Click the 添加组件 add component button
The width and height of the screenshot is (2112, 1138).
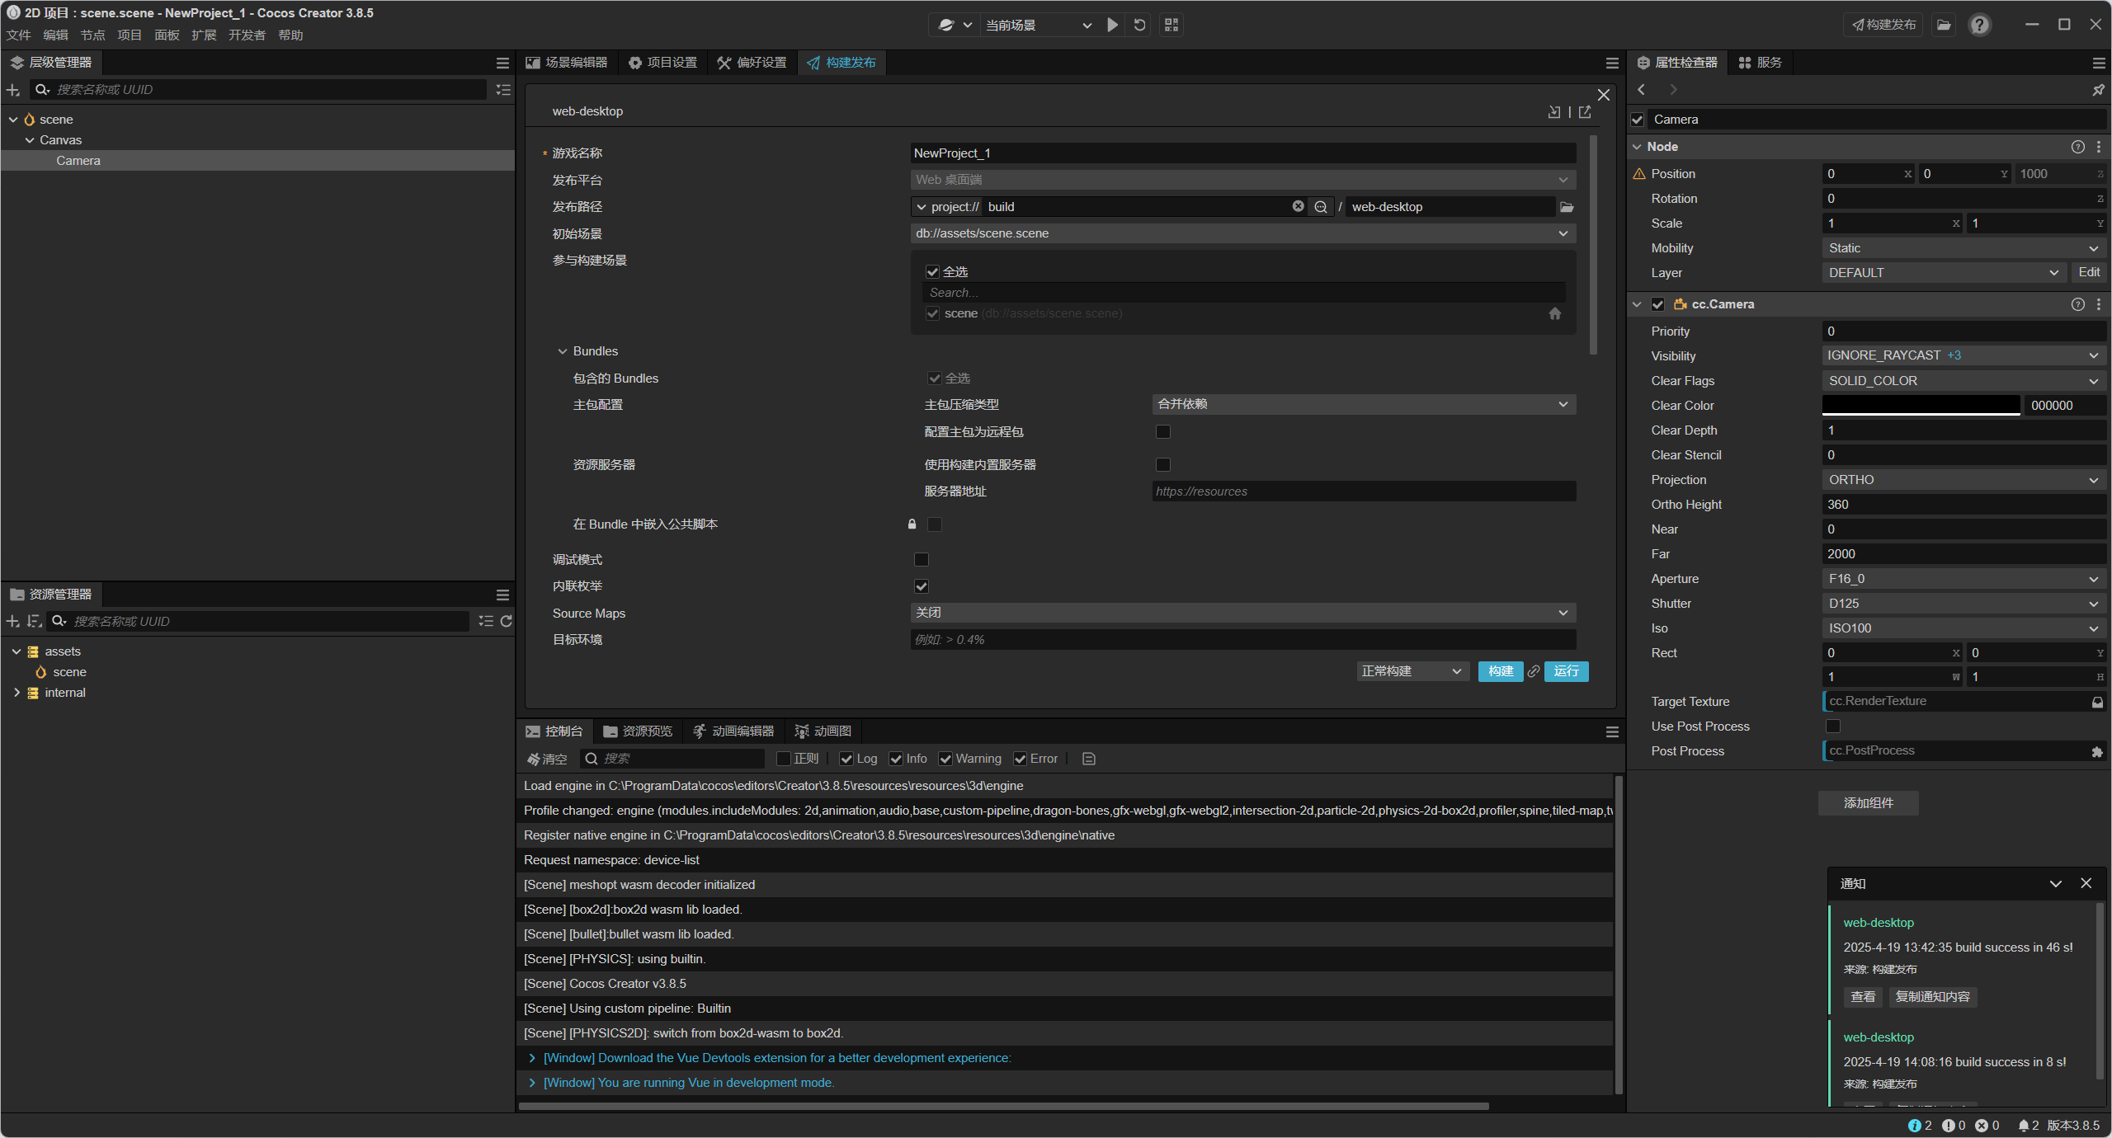[x=1868, y=803]
